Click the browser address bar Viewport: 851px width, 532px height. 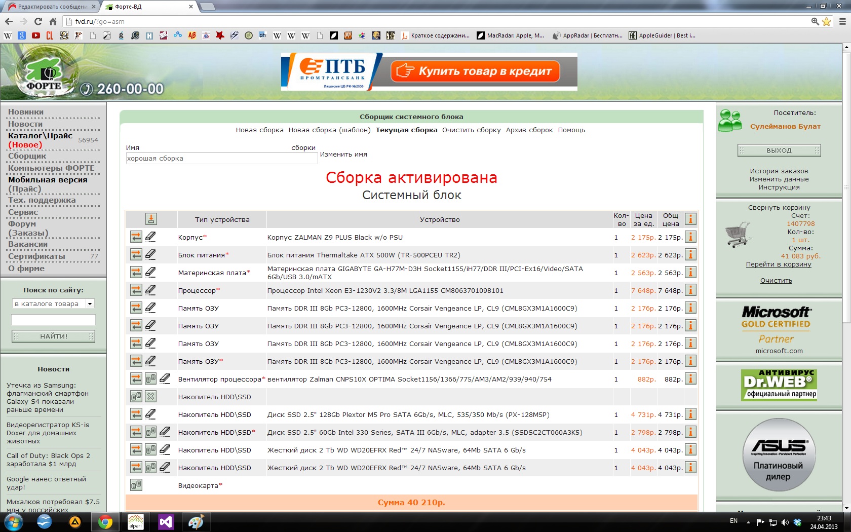tap(436, 21)
